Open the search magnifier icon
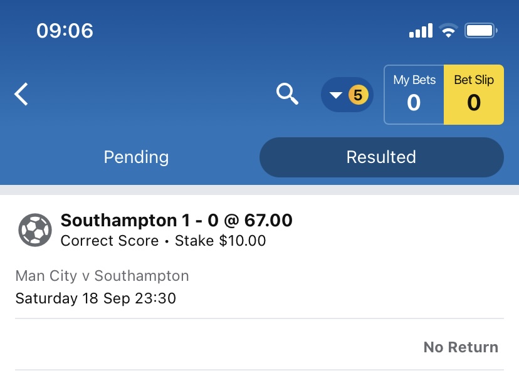 [x=287, y=94]
